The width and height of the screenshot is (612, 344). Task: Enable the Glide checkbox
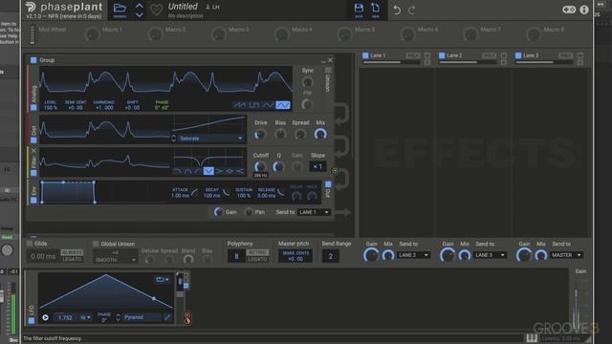(x=30, y=244)
